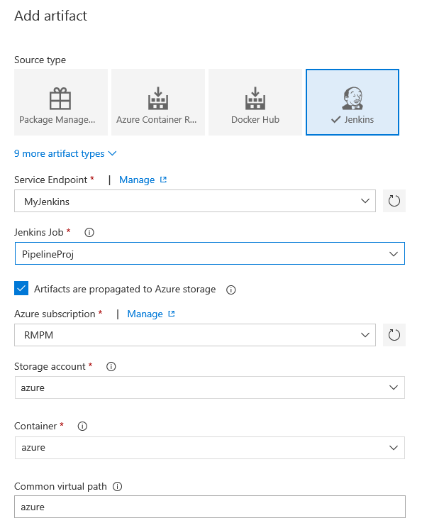
Task: Open the Storage account dropdown
Action: (210, 387)
